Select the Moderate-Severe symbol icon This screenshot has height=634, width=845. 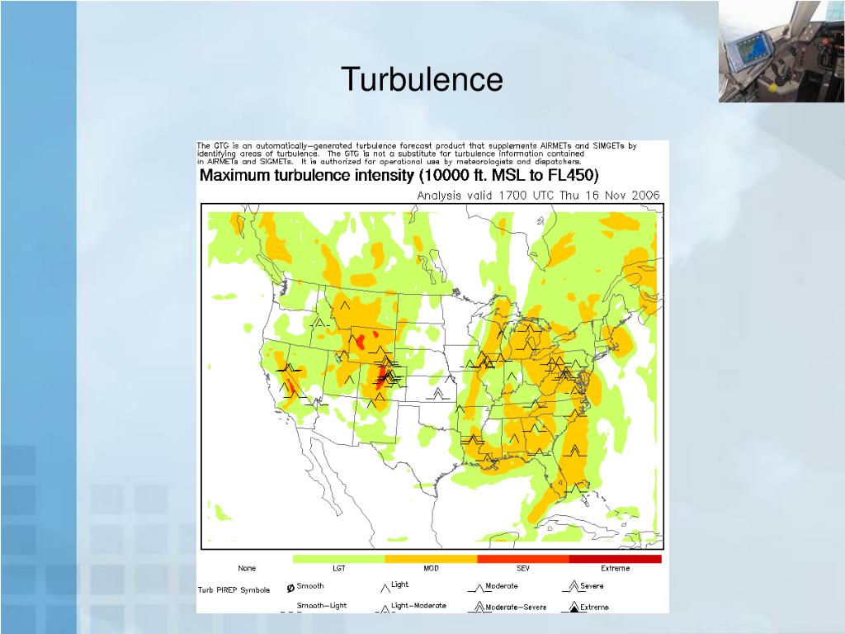[x=478, y=607]
